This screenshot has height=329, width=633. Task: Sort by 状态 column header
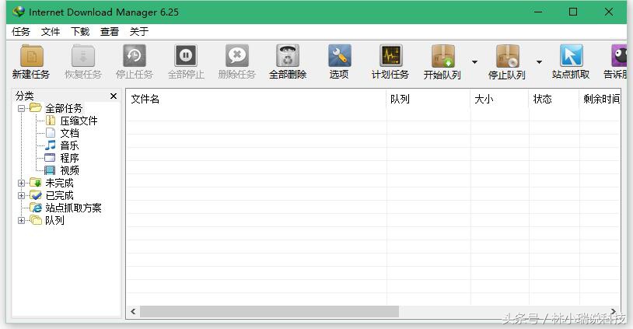tap(554, 99)
